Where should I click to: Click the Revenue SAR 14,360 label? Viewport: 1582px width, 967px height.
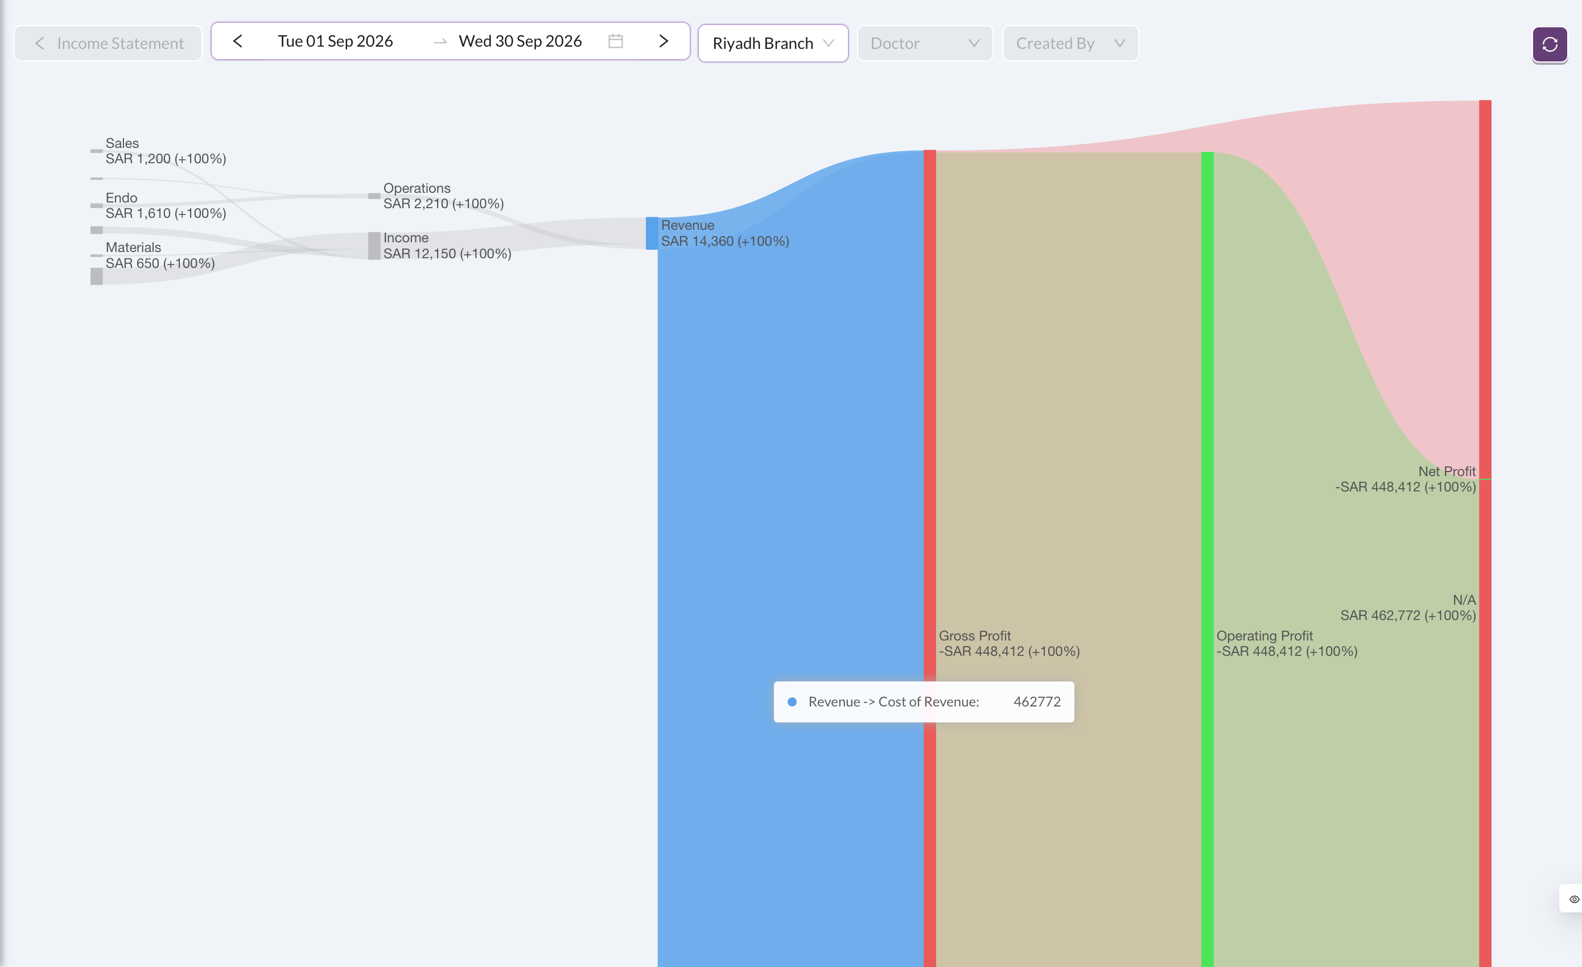725,233
